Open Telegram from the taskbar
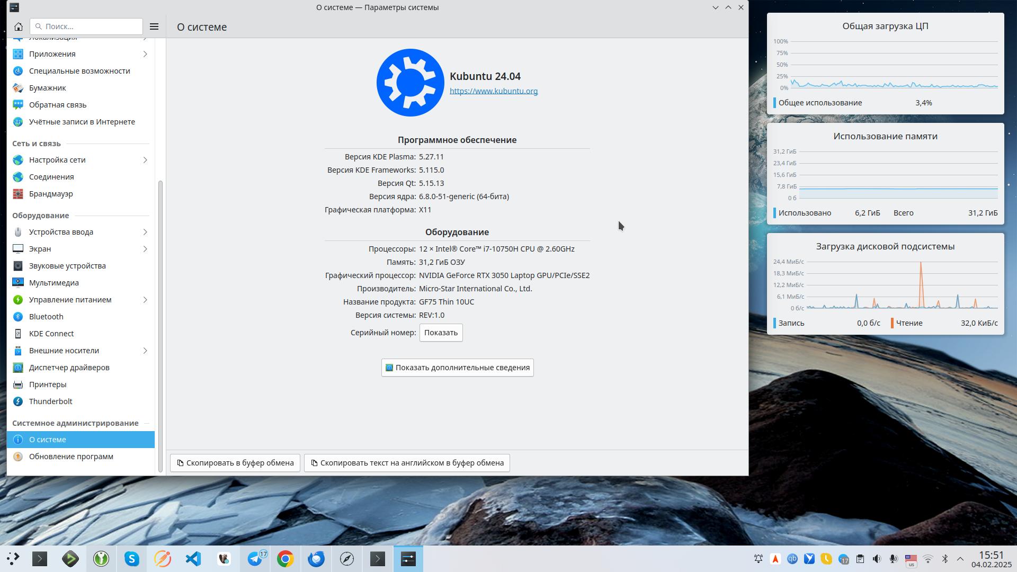This screenshot has height=572, width=1017. tap(255, 559)
